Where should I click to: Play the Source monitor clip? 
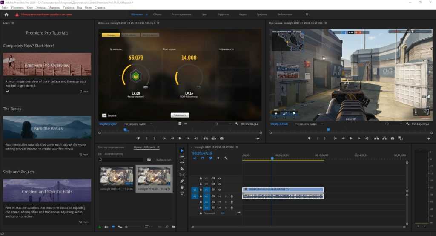tap(180, 138)
